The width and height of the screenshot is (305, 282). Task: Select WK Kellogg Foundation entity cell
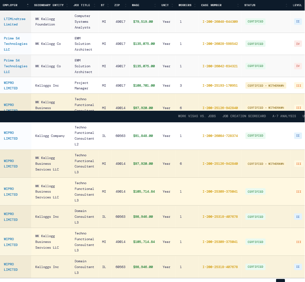pyautogui.click(x=45, y=21)
